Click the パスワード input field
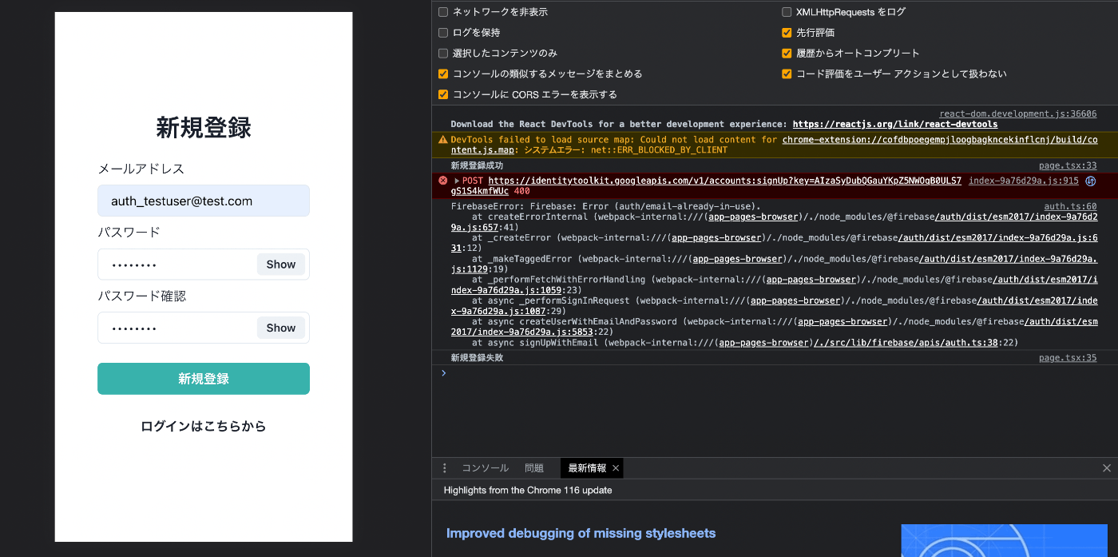This screenshot has width=1118, height=557. click(x=204, y=265)
